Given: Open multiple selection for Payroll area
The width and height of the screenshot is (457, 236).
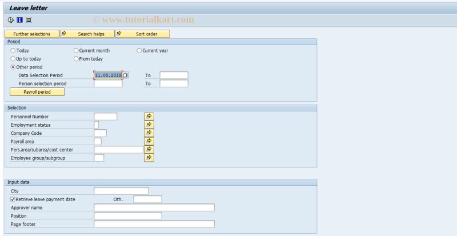Looking at the screenshot, I should [x=149, y=141].
